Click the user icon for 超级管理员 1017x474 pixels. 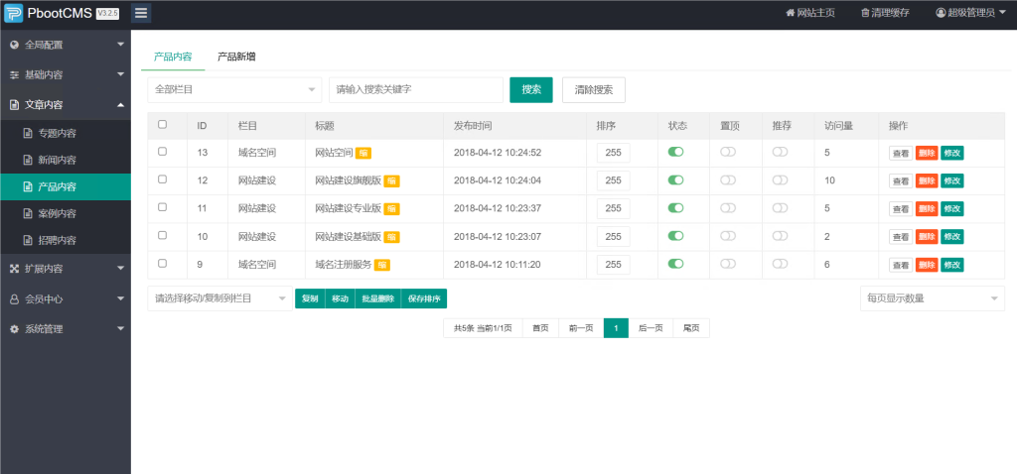(x=941, y=13)
